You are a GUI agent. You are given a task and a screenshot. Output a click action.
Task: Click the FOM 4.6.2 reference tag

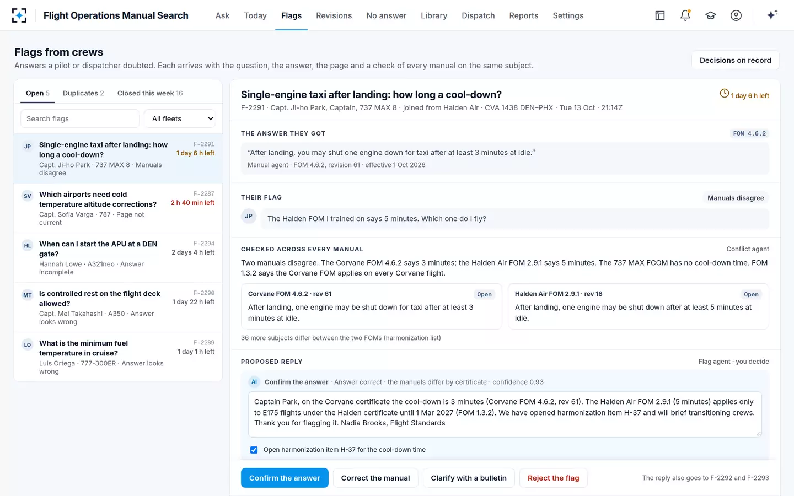(749, 133)
